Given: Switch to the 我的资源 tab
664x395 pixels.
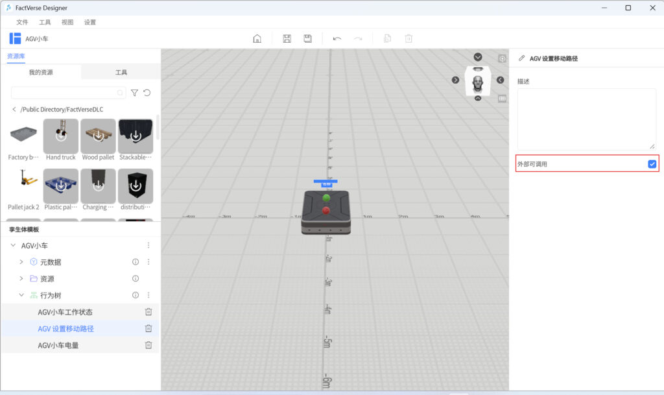Looking at the screenshot, I should click(x=41, y=73).
